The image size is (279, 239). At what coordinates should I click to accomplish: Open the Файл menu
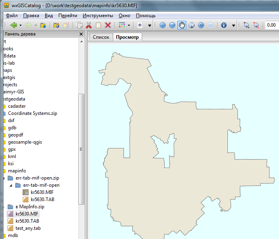click(x=12, y=16)
